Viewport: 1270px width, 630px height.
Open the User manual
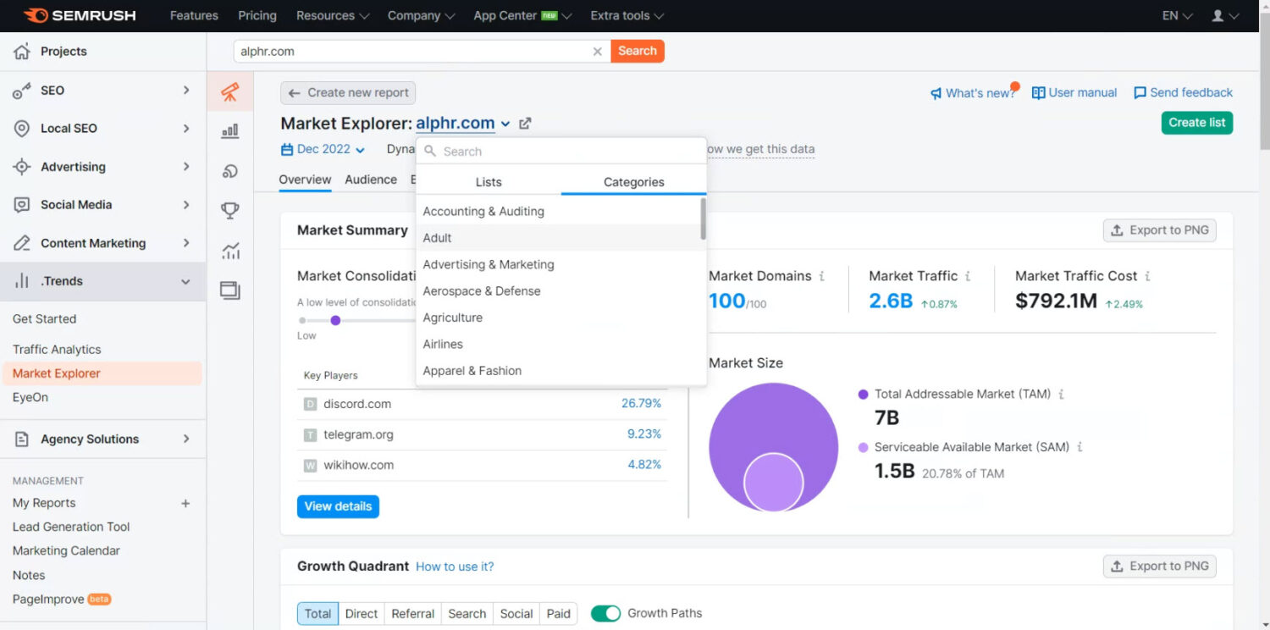tap(1074, 93)
